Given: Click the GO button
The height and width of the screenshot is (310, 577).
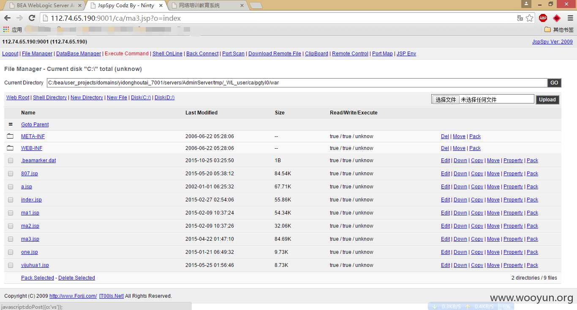Looking at the screenshot, I should 554,83.
